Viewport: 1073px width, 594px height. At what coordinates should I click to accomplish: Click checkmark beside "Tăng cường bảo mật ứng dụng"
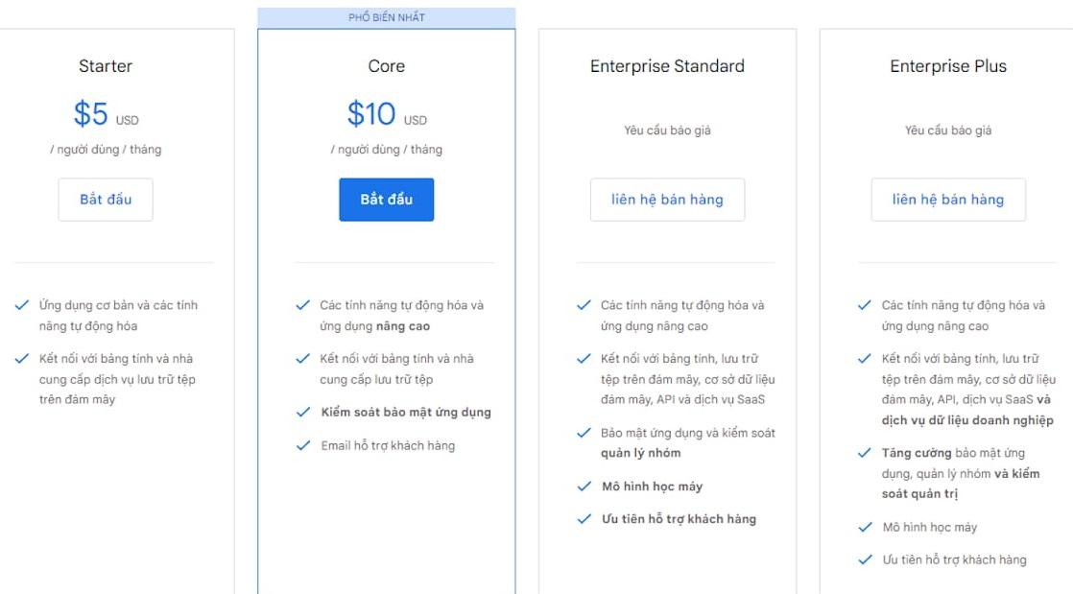point(863,452)
